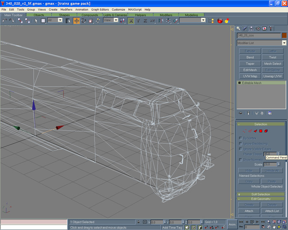Choose Element sub-object selection level

click(x=266, y=131)
